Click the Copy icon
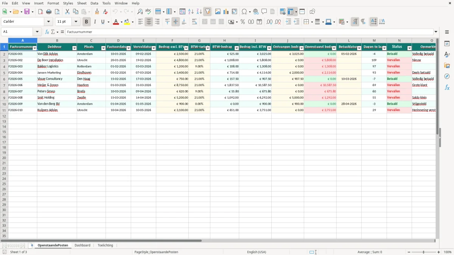This screenshot has height=255, width=454. pyautogui.click(x=75, y=12)
